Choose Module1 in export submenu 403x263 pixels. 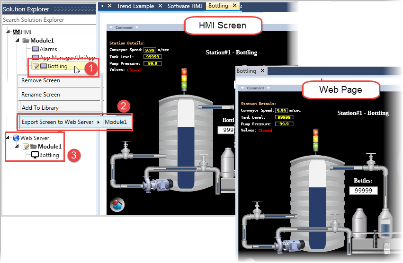(x=116, y=122)
